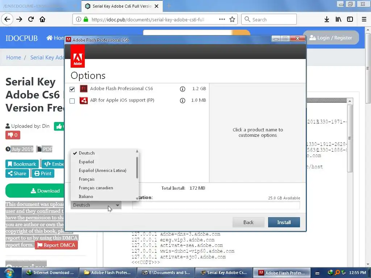Show site information icon in address bar
371x278 pixels.
[x=79, y=20]
